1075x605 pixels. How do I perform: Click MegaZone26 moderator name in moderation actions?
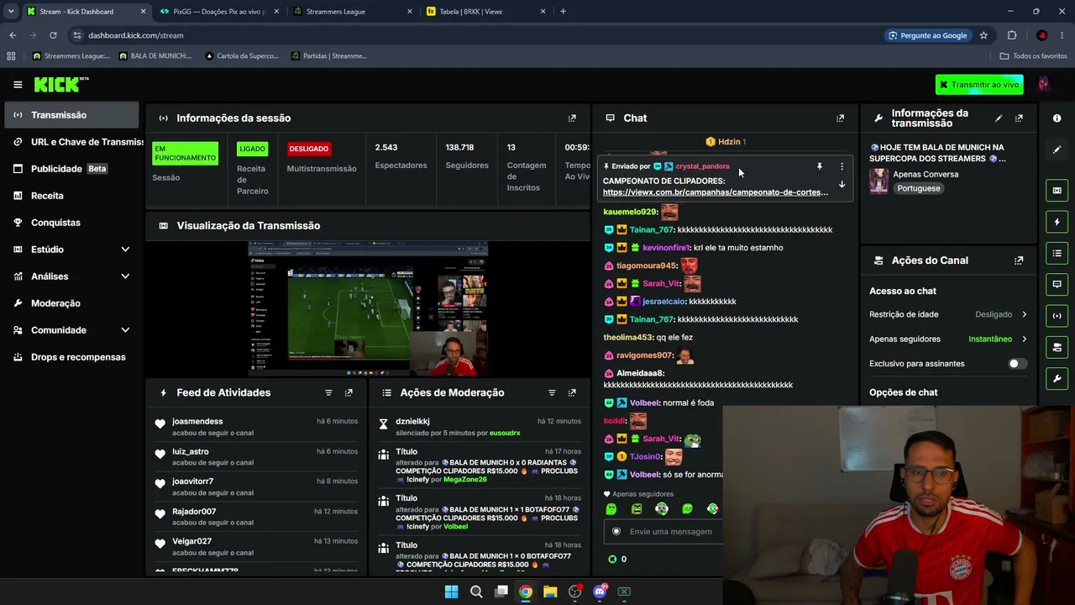(x=464, y=480)
